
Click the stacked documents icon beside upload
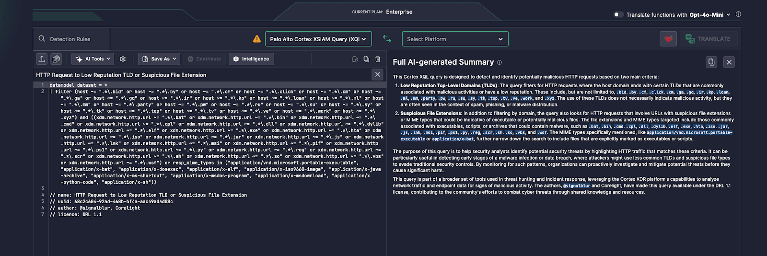[56, 59]
